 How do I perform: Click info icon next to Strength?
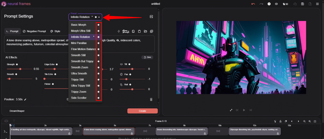[x=17, y=64]
